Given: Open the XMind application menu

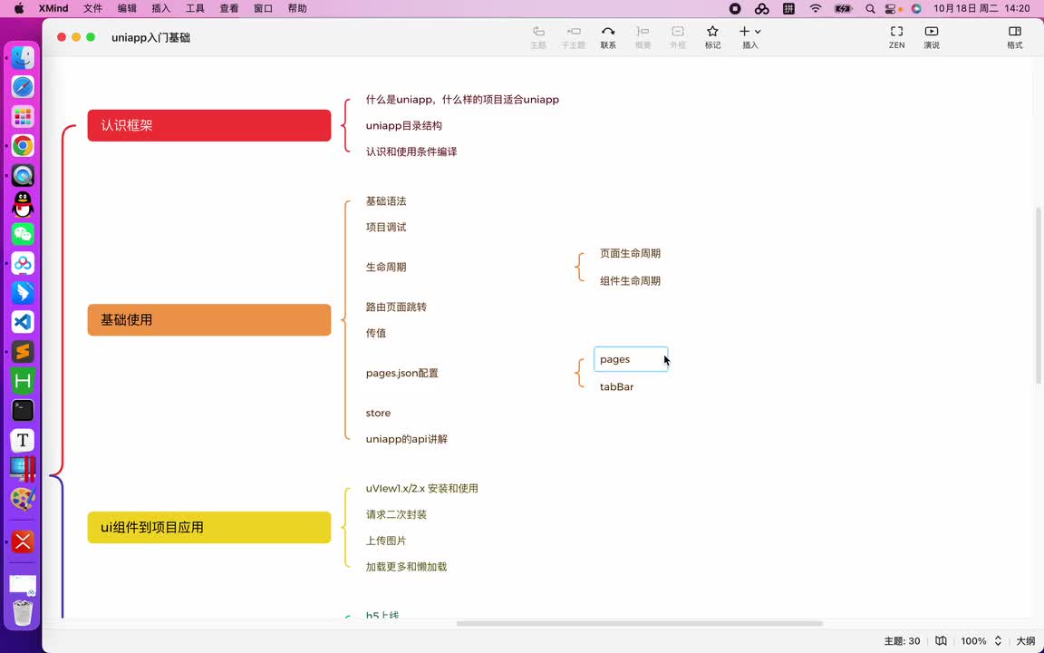Looking at the screenshot, I should [x=53, y=9].
